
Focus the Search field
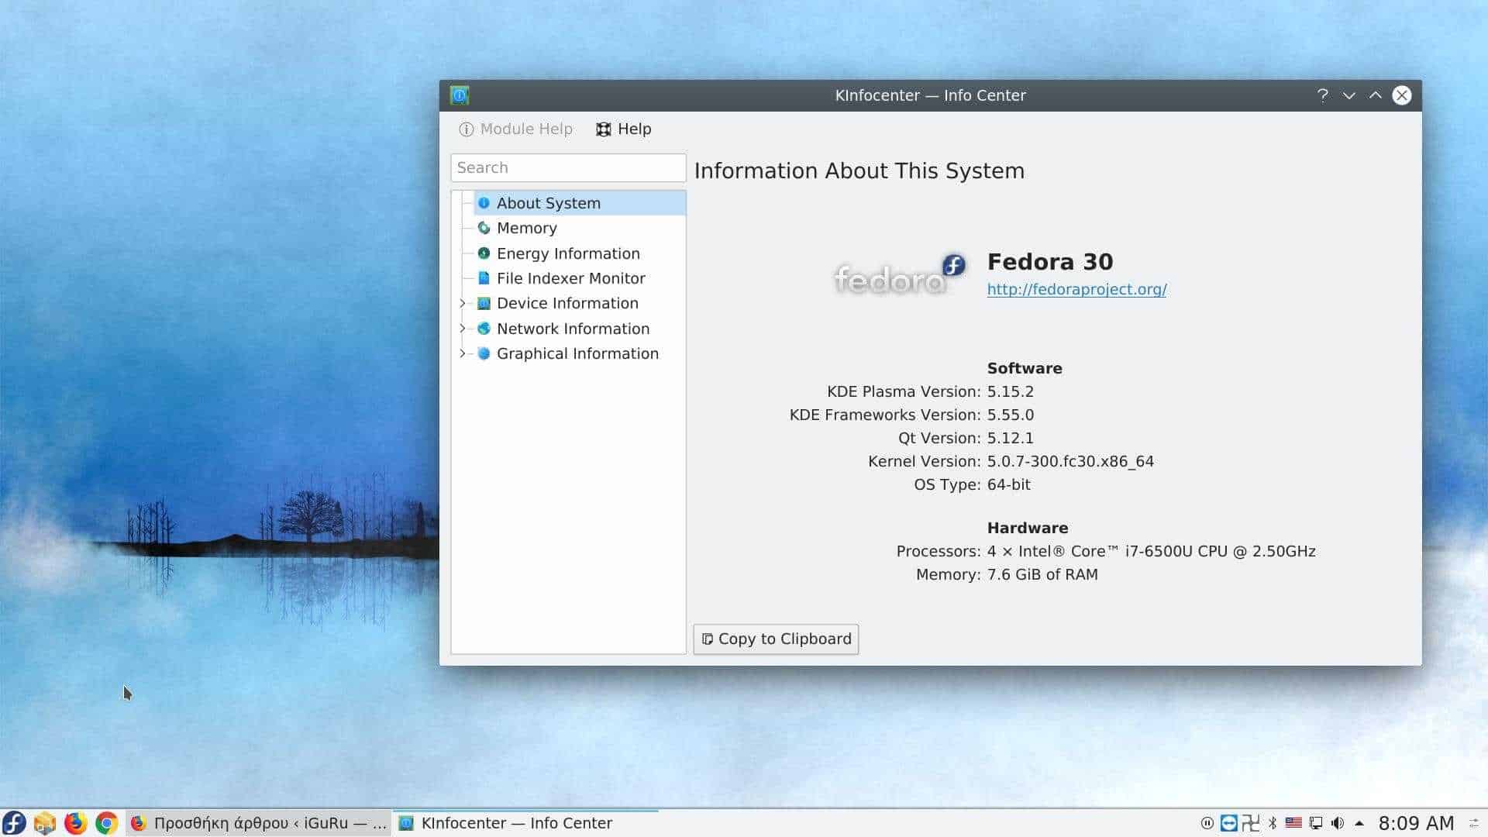(x=568, y=168)
